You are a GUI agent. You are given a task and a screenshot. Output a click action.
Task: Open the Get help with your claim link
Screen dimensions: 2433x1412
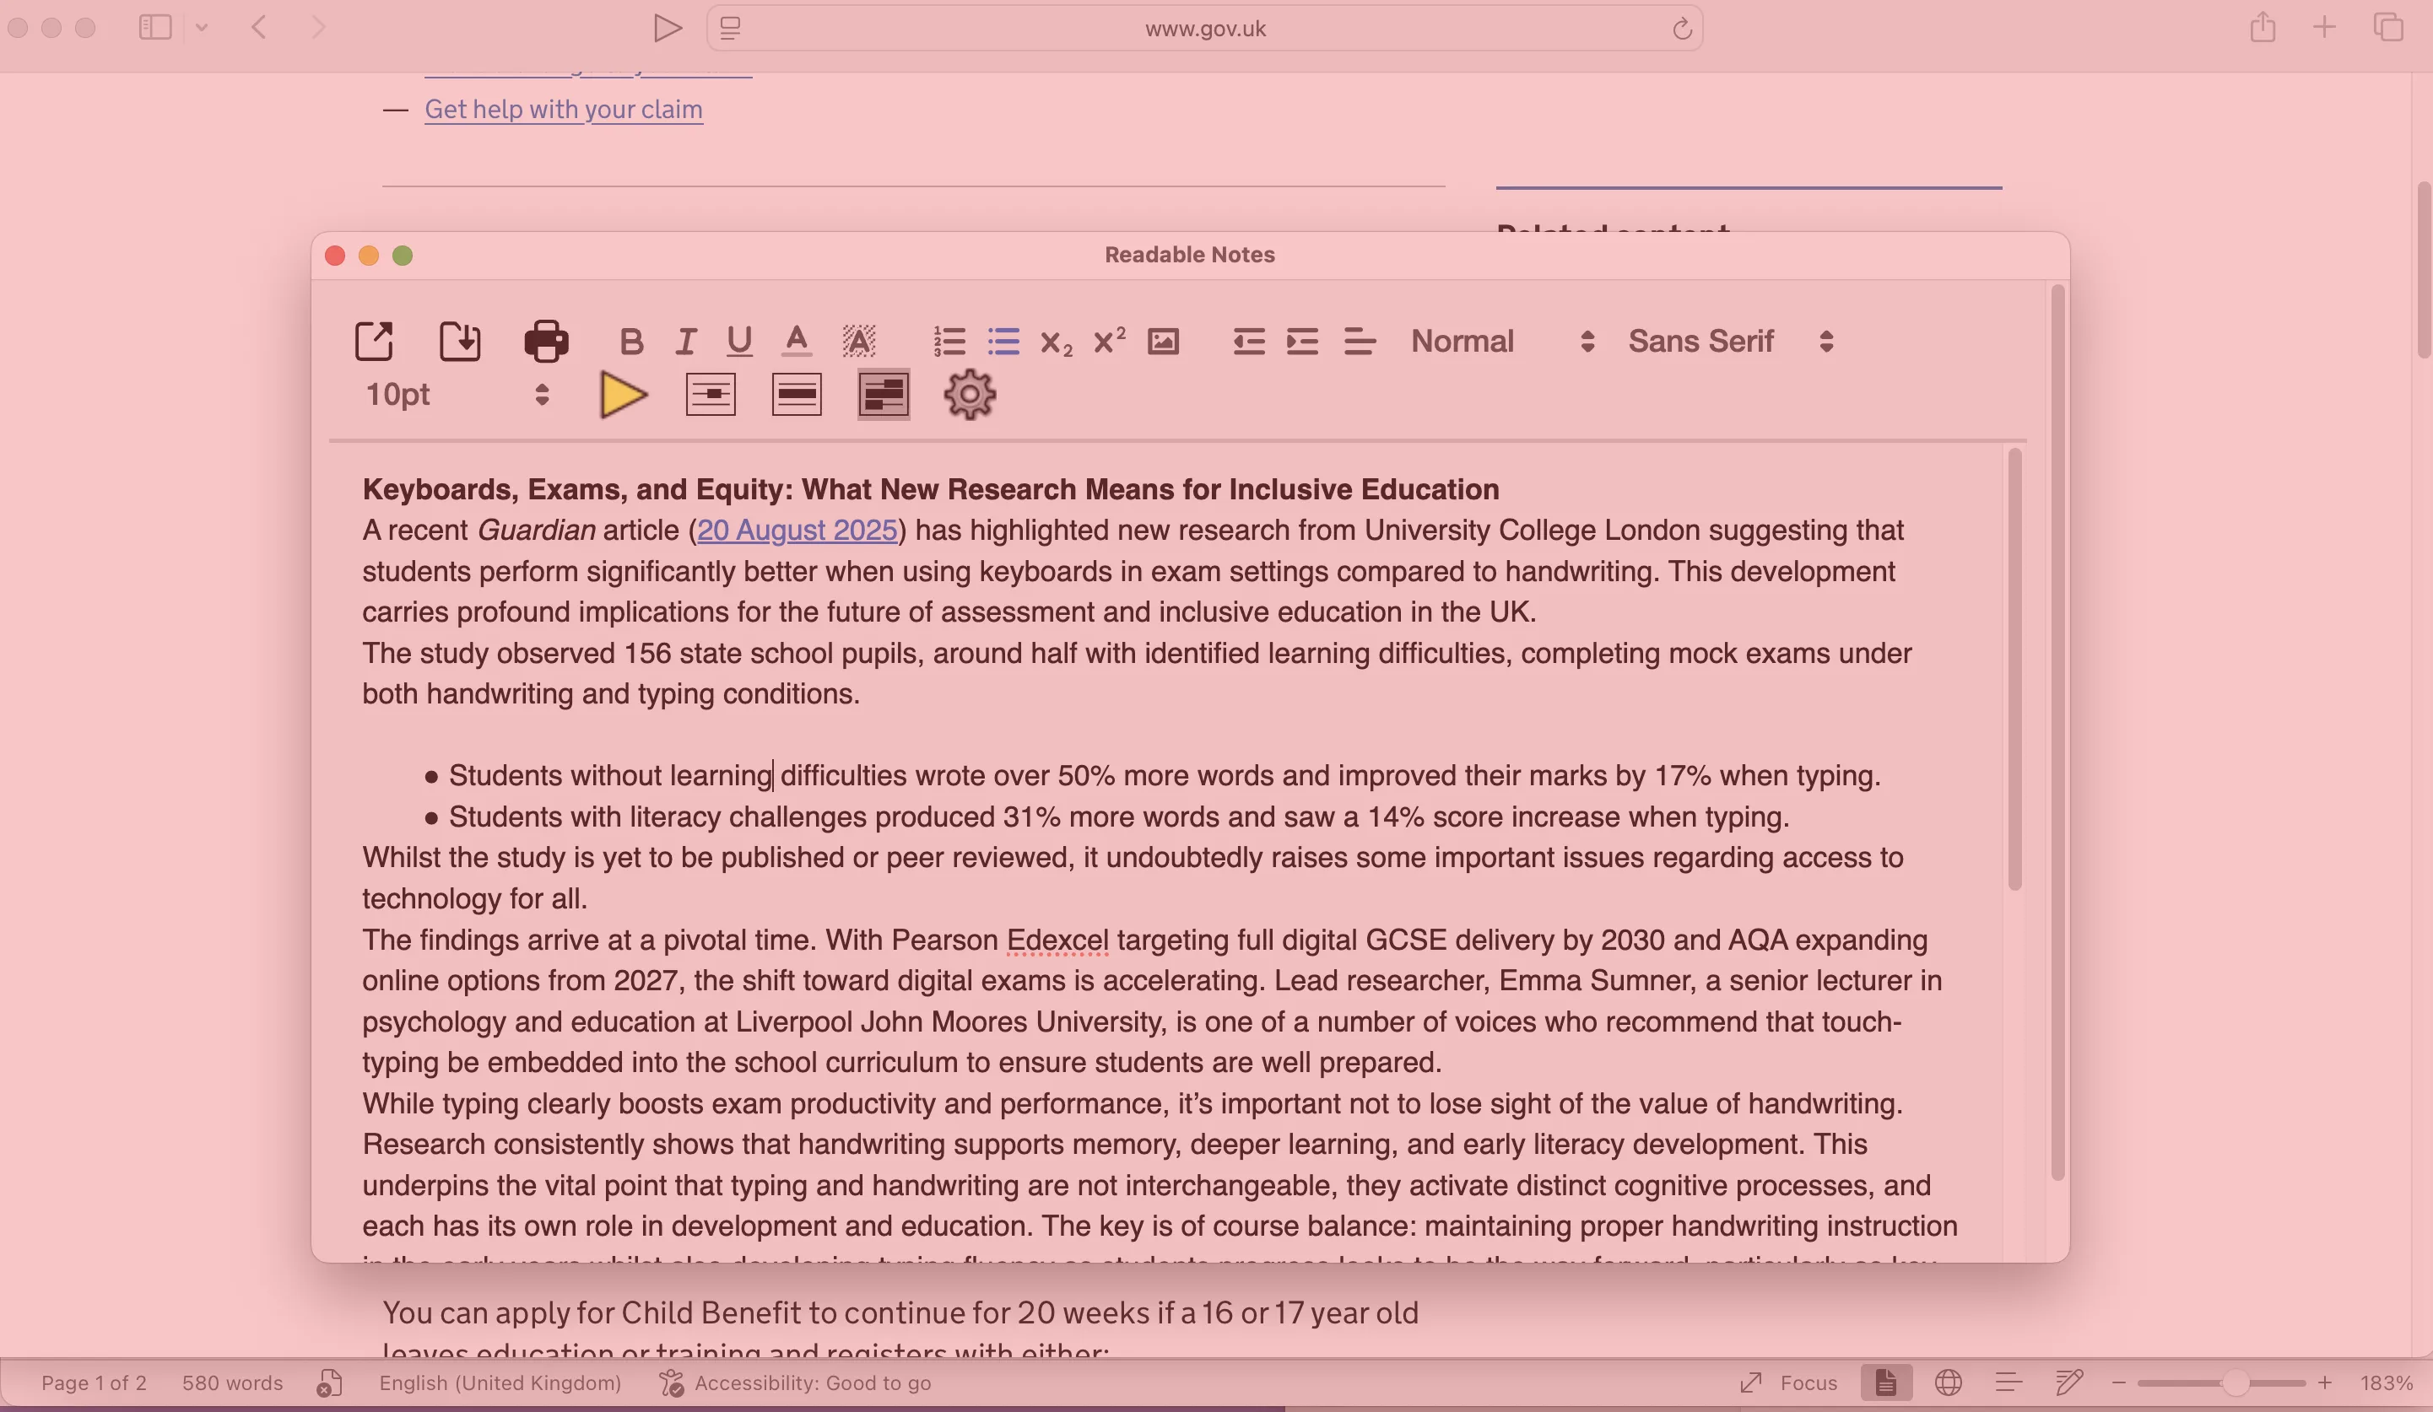[563, 109]
